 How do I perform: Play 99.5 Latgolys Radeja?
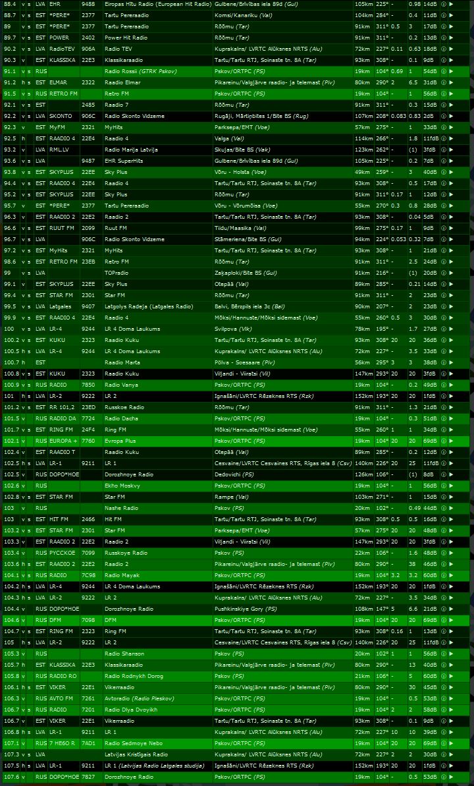click(x=452, y=306)
